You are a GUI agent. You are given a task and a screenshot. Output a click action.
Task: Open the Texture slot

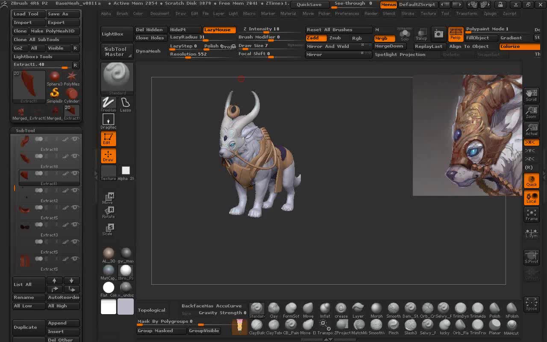[108, 173]
